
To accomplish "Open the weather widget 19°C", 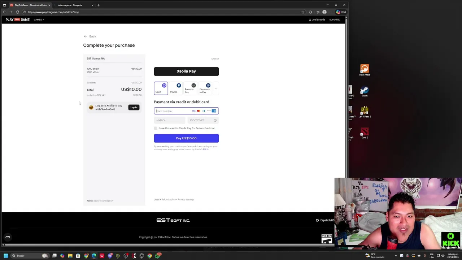I will click(x=375, y=256).
